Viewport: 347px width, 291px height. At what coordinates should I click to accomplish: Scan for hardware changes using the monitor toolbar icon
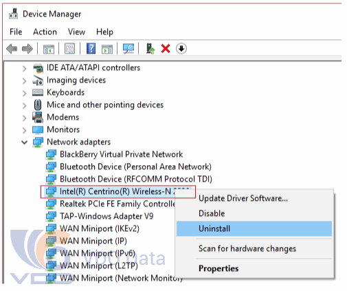click(128, 49)
